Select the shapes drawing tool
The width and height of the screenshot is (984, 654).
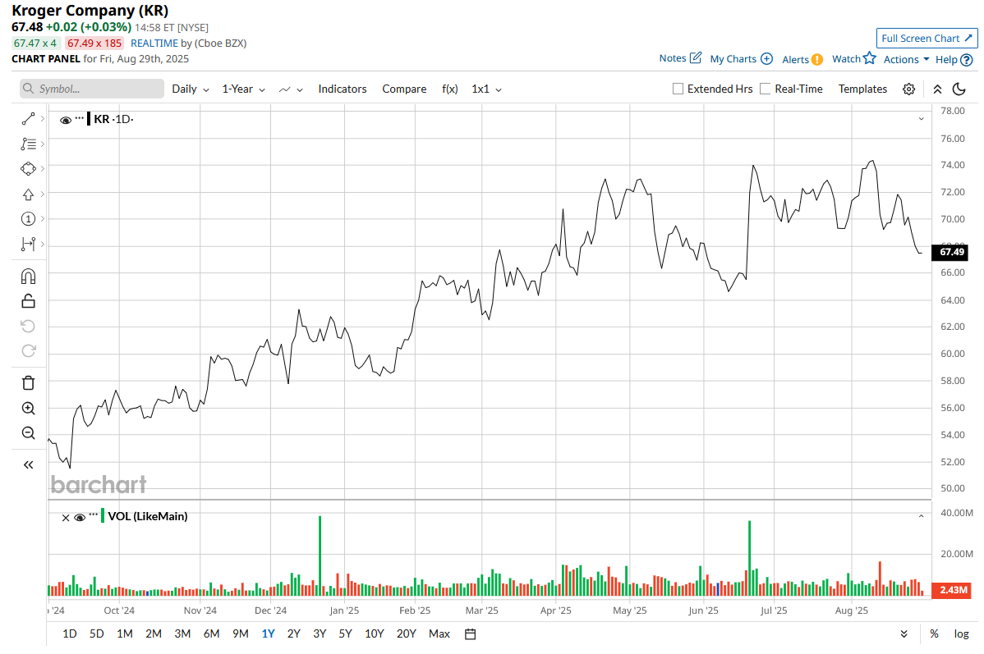(x=28, y=169)
